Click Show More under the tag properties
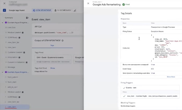This screenshot has width=182, height=110. pos(171,77)
